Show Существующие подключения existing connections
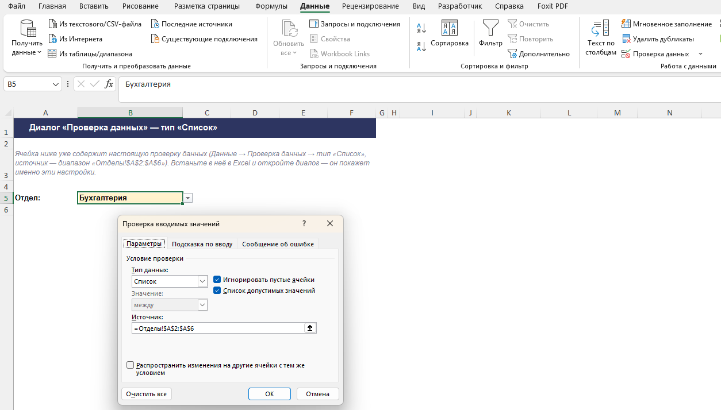The image size is (721, 410). 204,39
